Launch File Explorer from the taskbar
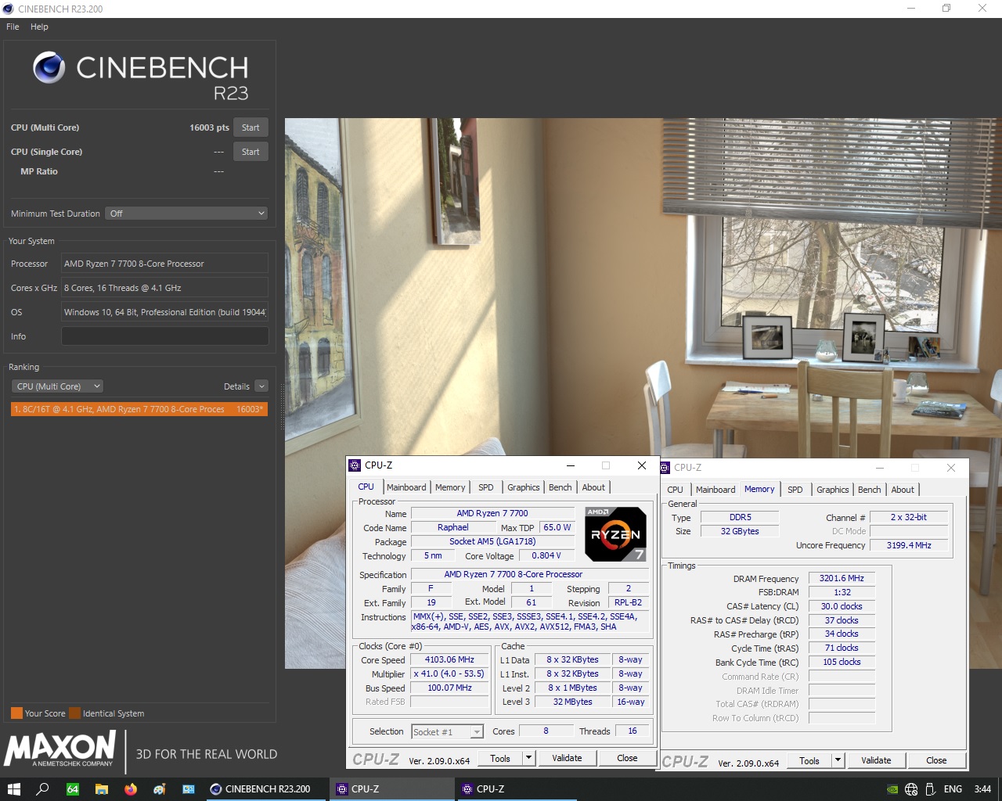The height and width of the screenshot is (801, 1002). pos(101,788)
